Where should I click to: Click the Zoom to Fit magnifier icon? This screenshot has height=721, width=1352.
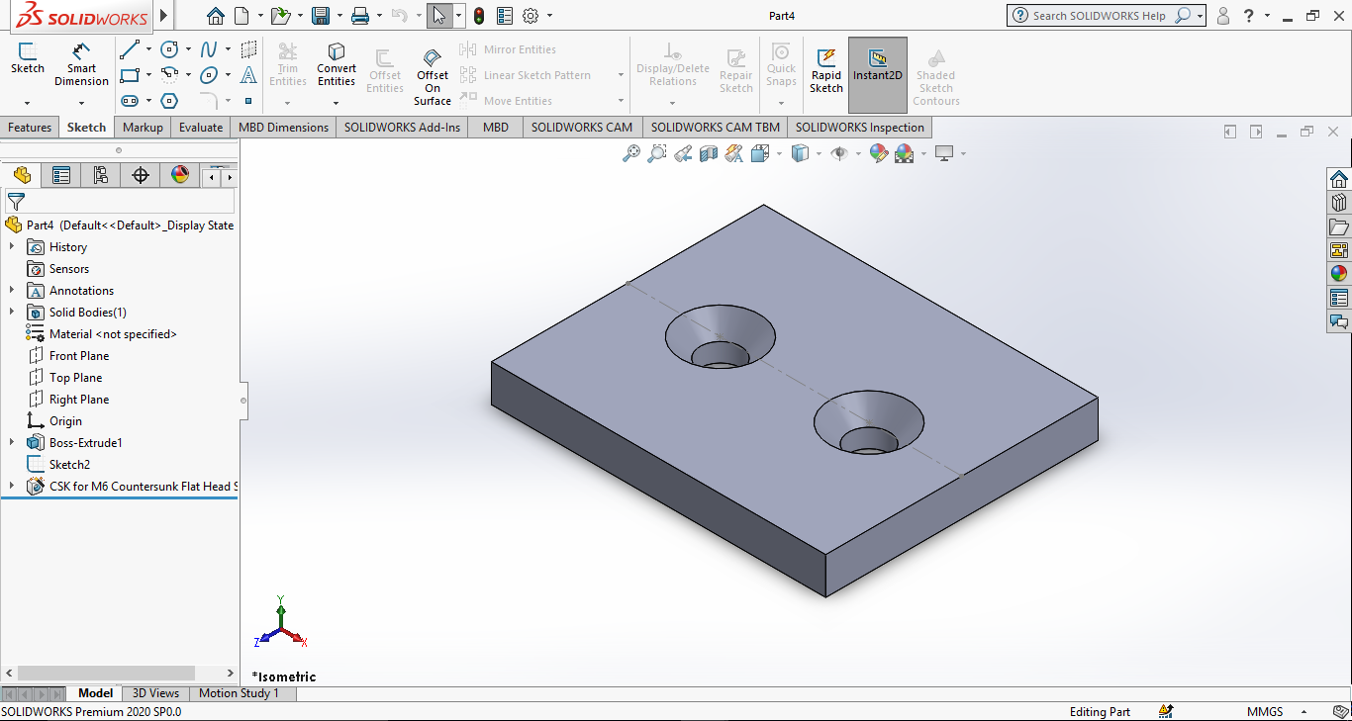(x=630, y=153)
